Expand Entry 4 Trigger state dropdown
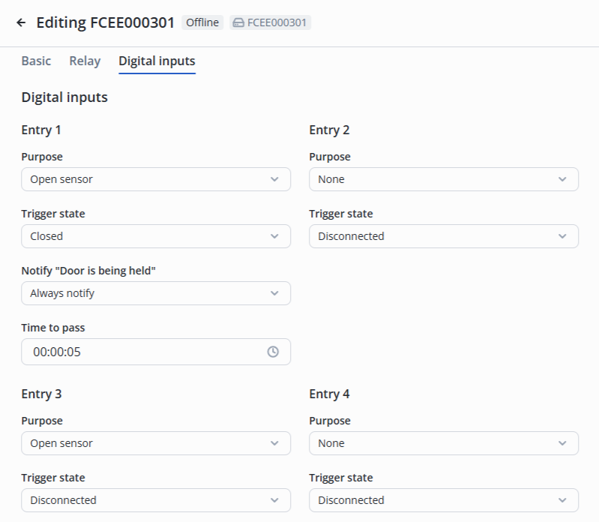 (444, 500)
